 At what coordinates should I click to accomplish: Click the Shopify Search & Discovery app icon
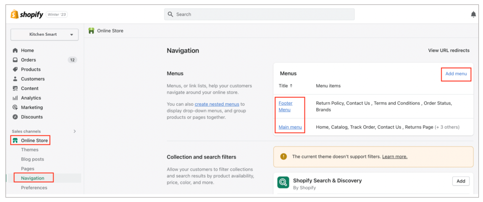click(283, 182)
